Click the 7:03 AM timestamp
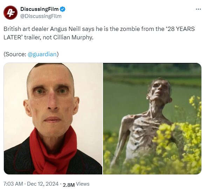The width and height of the screenshot is (207, 192). 13,184
